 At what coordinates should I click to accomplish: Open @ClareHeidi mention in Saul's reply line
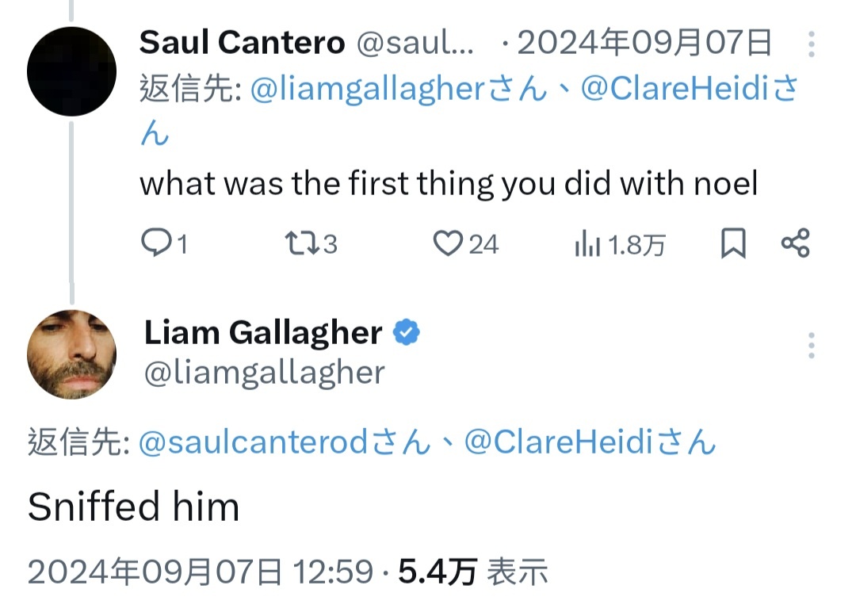coord(674,89)
